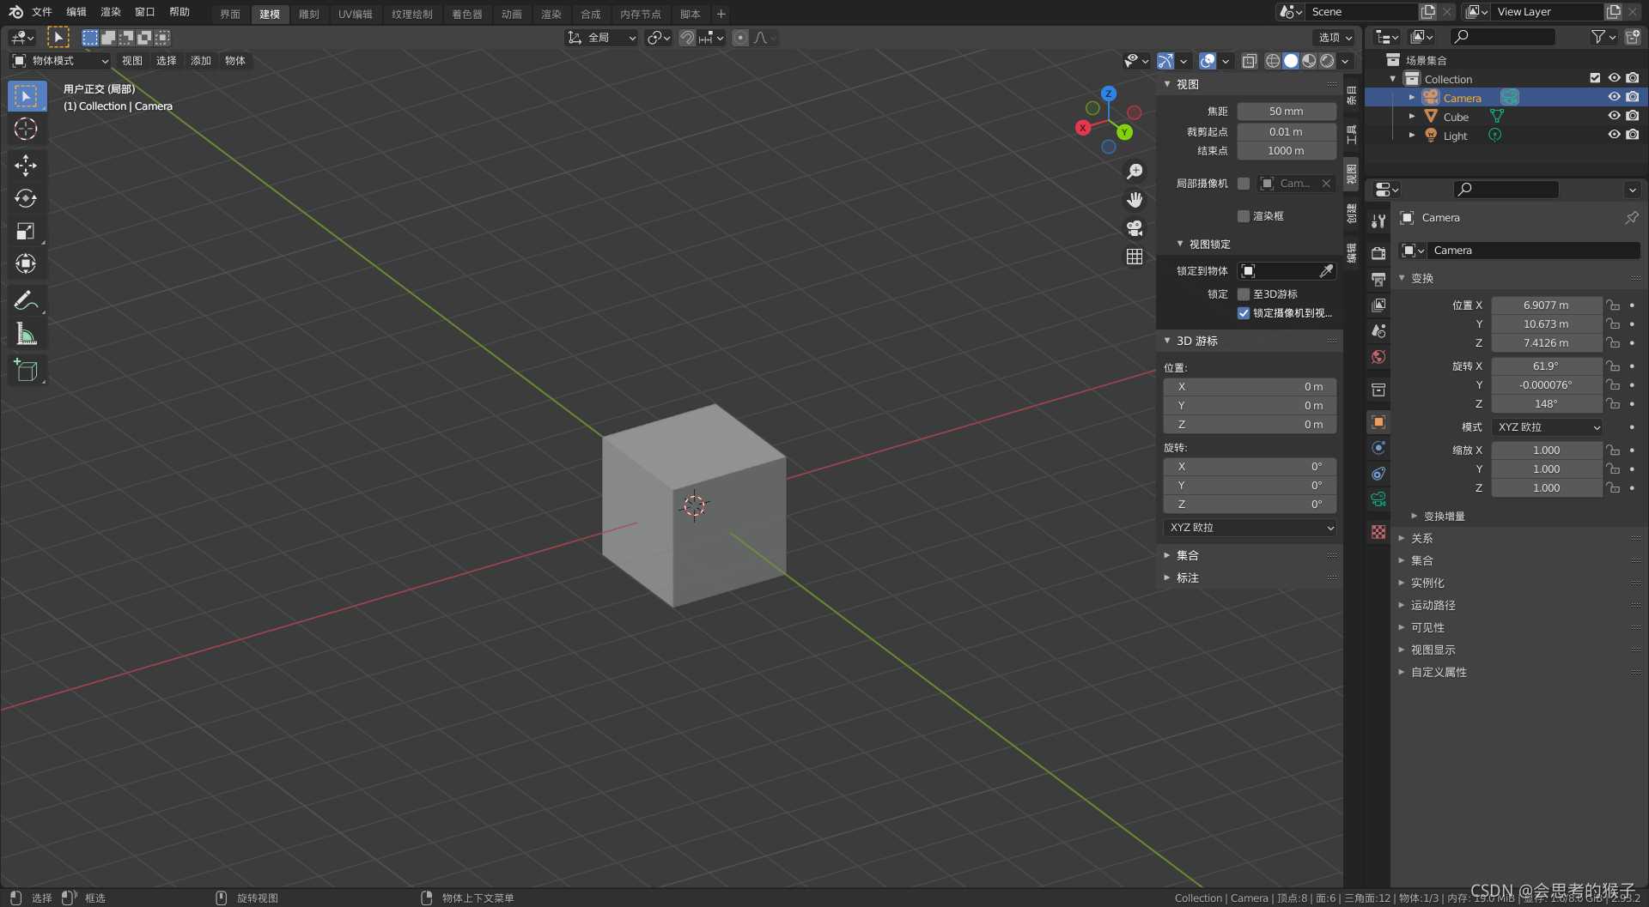Select the Move tool
This screenshot has width=1649, height=907.
pyautogui.click(x=26, y=165)
